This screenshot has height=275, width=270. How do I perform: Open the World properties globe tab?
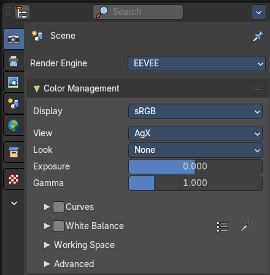(13, 125)
